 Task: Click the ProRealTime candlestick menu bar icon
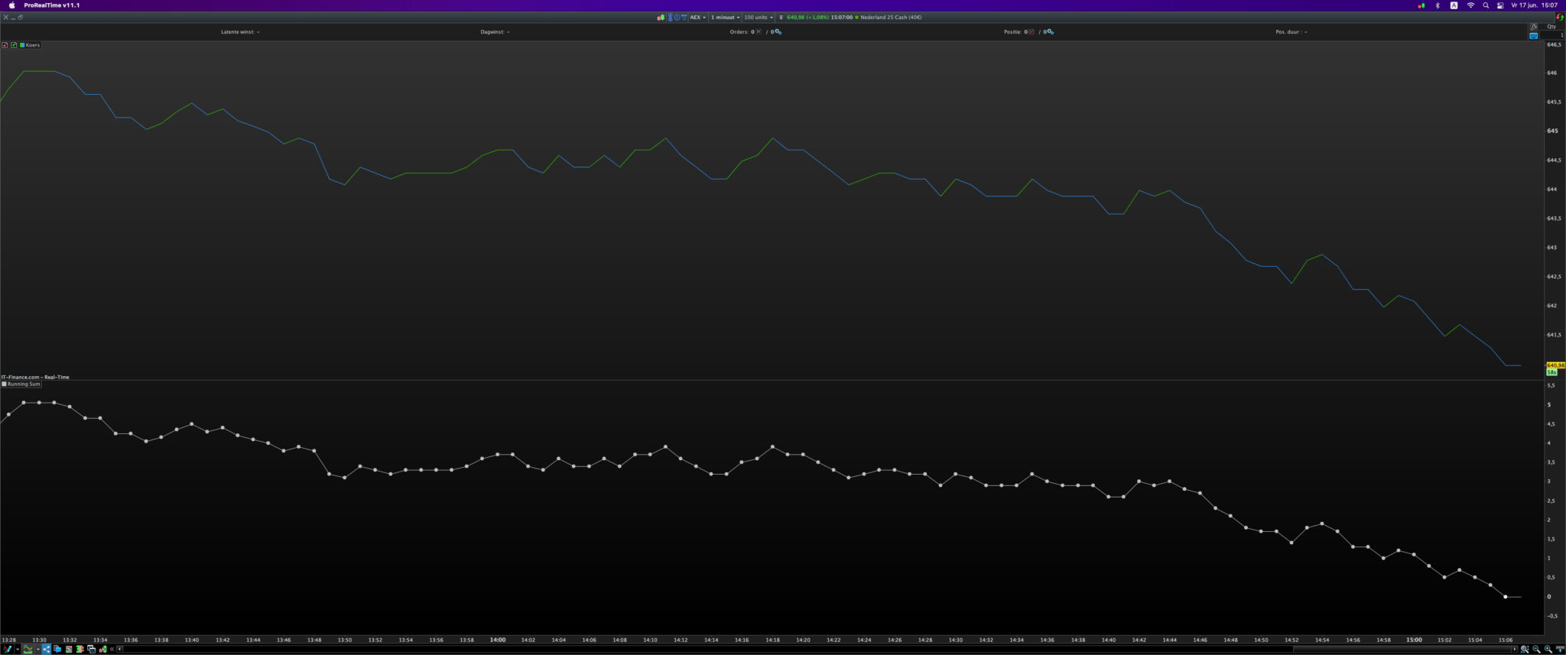click(1421, 5)
